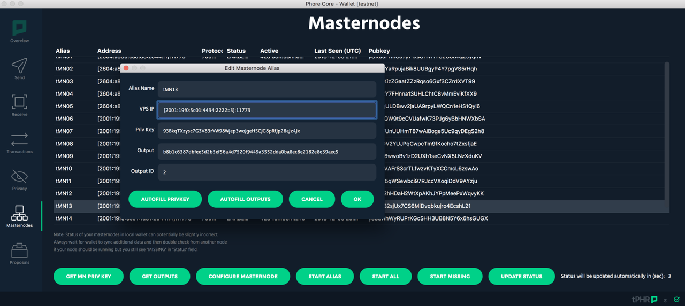The image size is (685, 306).
Task: Click the network connections status icon
Action: (x=666, y=300)
